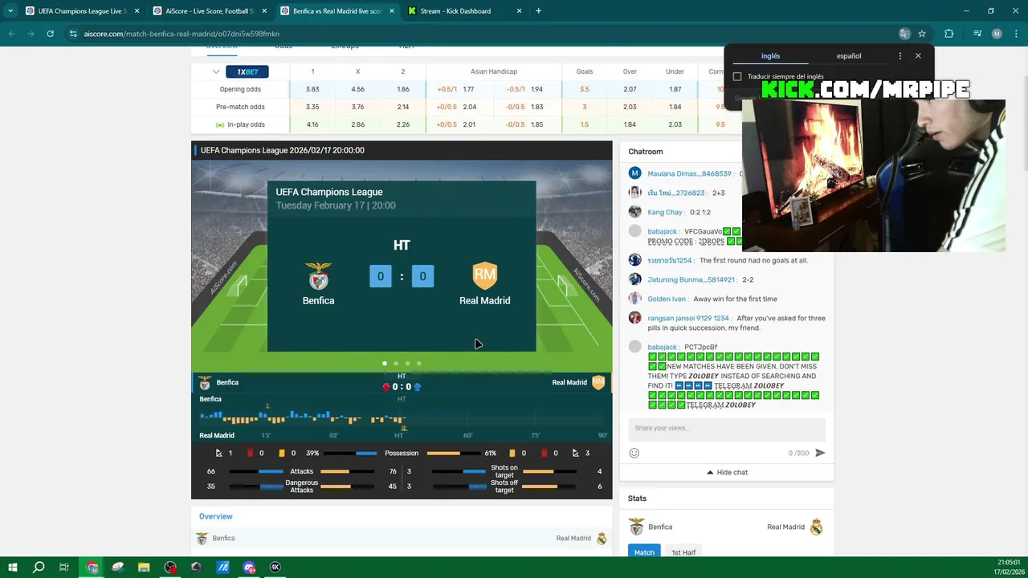Go to second carousel dot in match widget
The image size is (1028, 578).
pyautogui.click(x=396, y=364)
